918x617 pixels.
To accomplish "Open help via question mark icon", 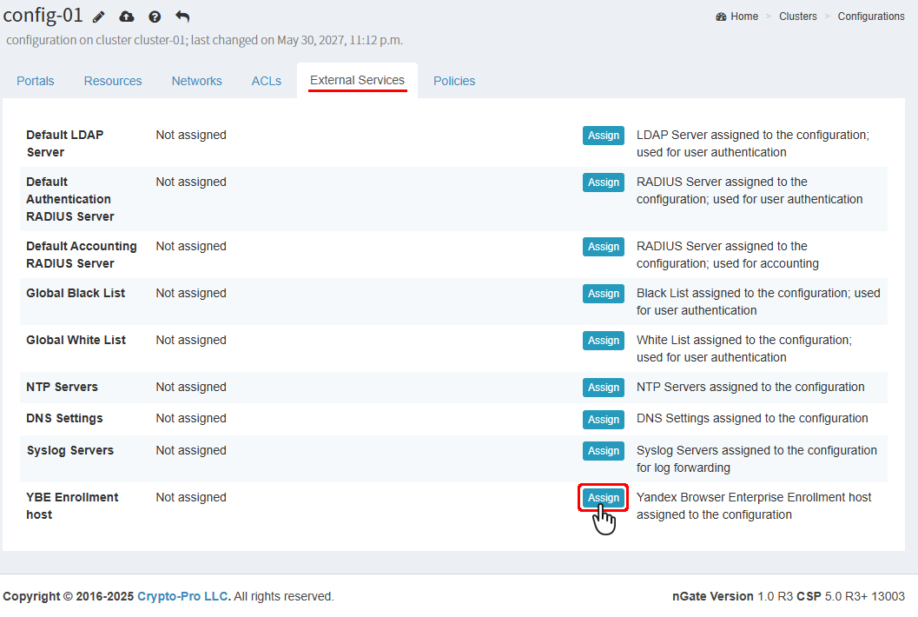I will [155, 17].
